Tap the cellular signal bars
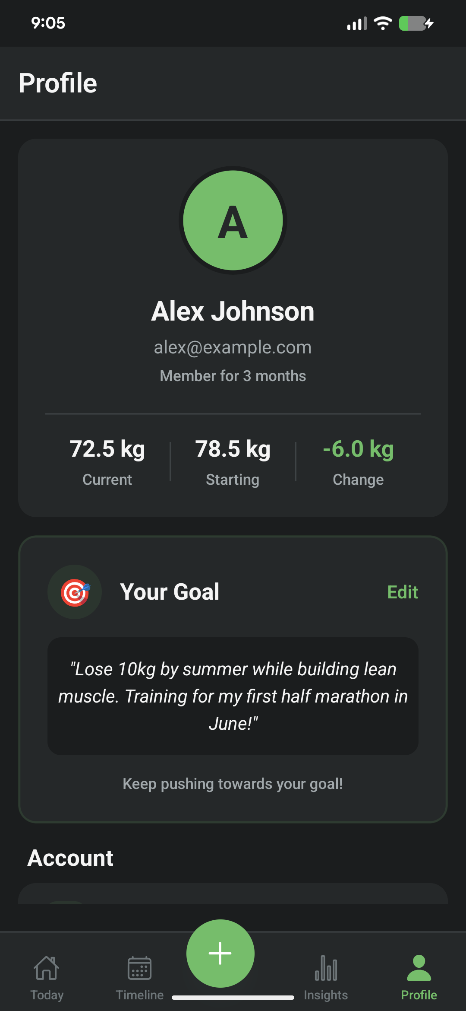 coord(357,23)
